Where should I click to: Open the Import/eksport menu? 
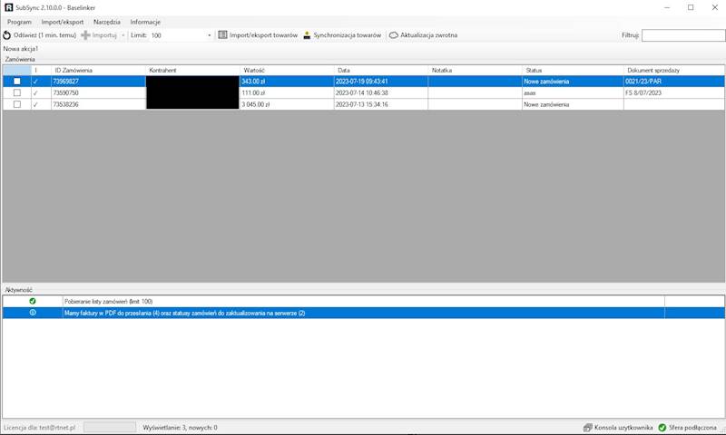click(x=63, y=22)
